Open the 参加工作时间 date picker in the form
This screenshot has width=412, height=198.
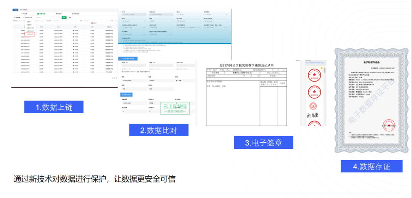[216, 21]
